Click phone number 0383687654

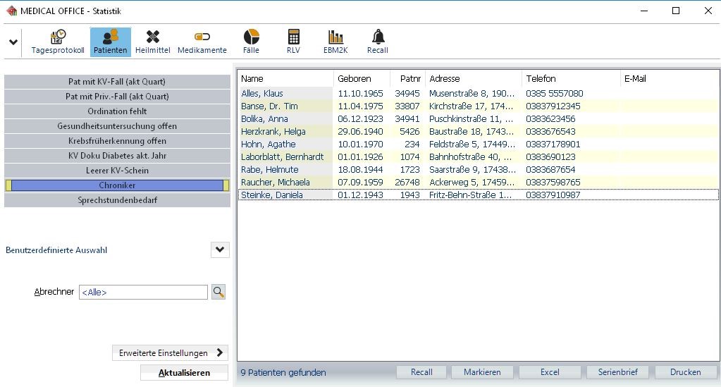(550, 169)
